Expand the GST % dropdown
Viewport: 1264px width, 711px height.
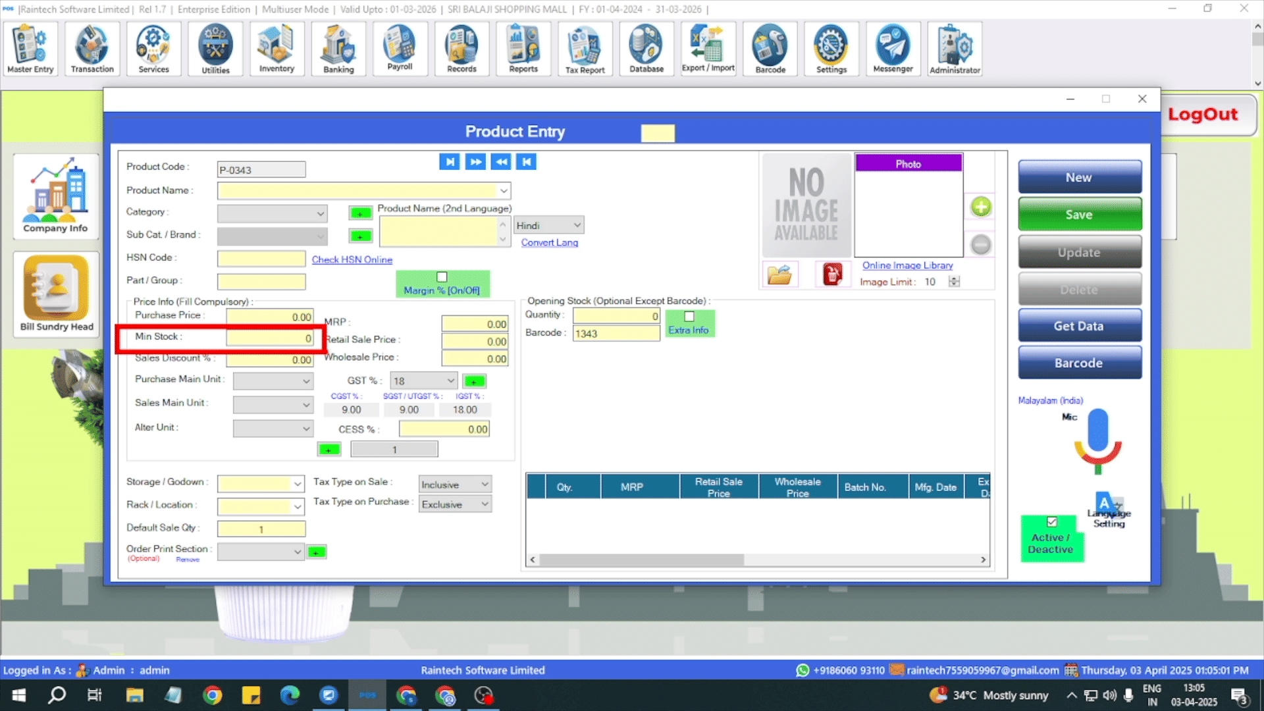click(x=450, y=381)
